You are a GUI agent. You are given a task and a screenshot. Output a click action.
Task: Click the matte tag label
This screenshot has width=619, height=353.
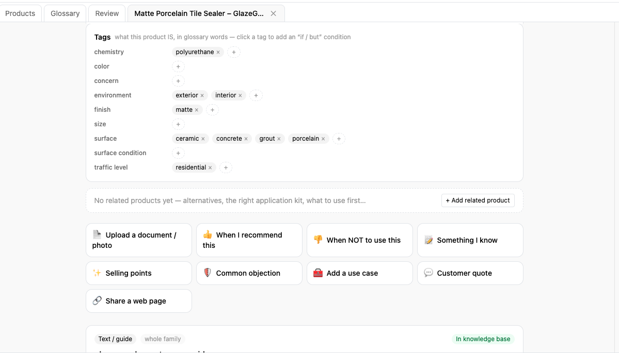click(184, 110)
